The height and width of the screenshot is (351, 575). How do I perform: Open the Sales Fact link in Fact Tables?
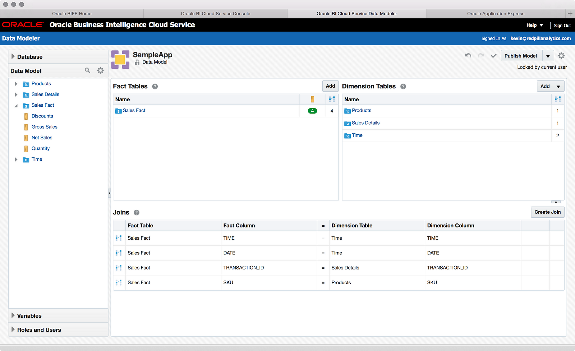[134, 111]
